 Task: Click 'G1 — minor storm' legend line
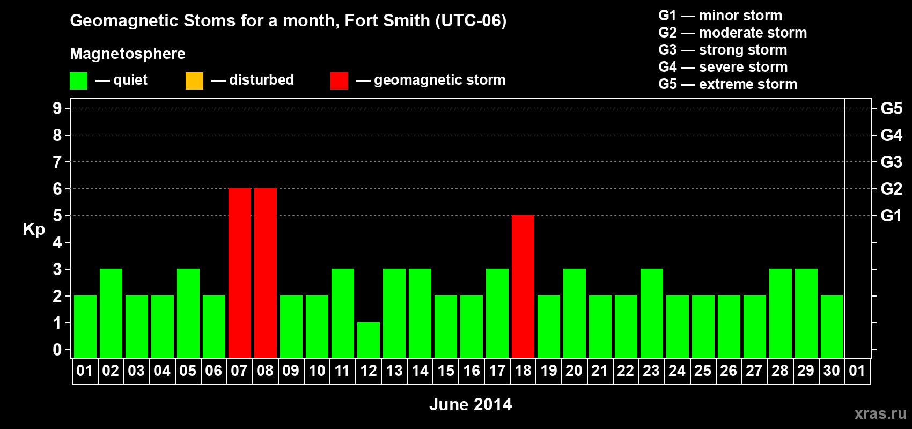tap(720, 16)
